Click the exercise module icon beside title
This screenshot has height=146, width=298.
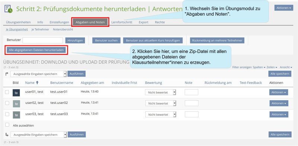tap(8, 9)
